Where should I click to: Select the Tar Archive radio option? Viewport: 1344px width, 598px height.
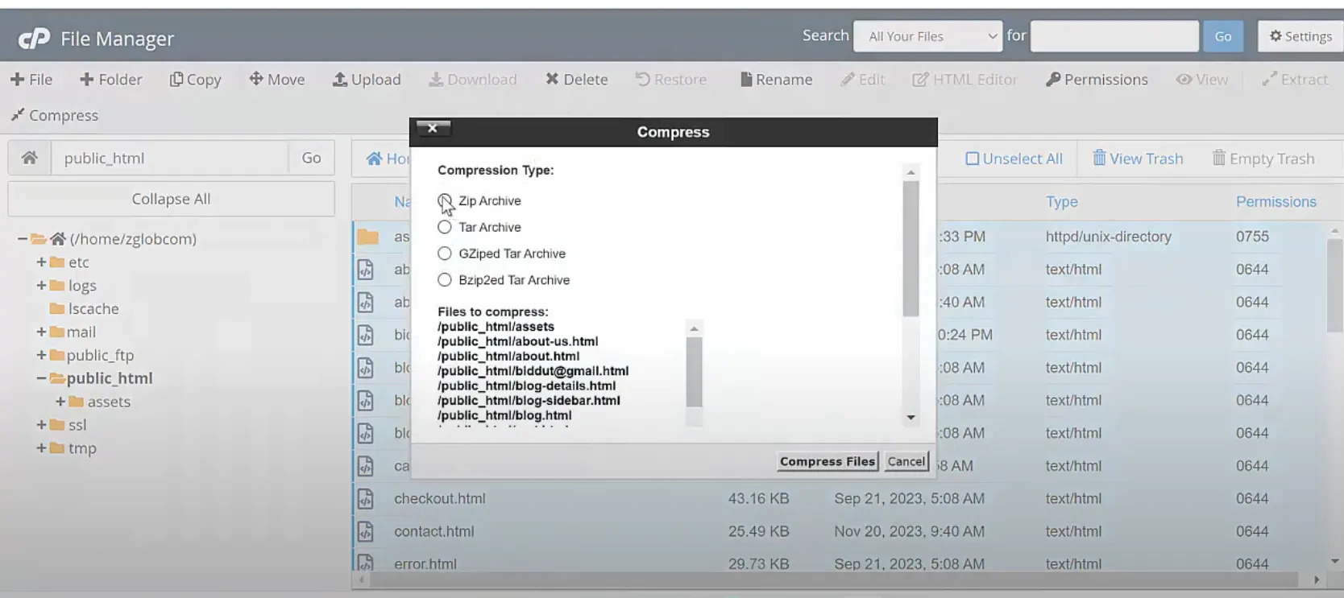(445, 227)
